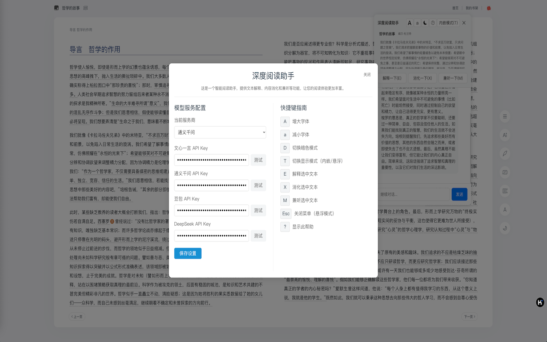The height and width of the screenshot is (342, 547).
Task: Click the 文心一言 API Key input field
Action: coord(212,160)
